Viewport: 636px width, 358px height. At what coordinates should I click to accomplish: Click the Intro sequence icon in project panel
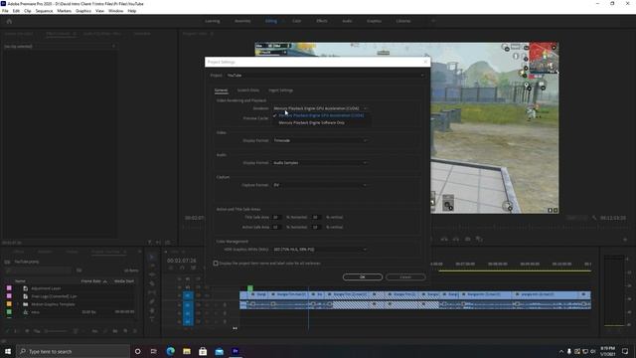point(26,312)
